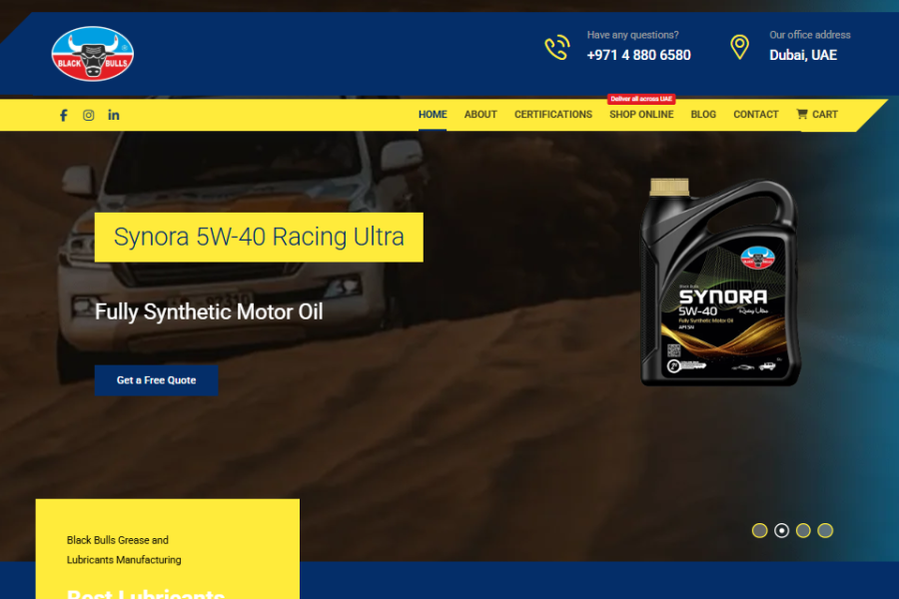Image resolution: width=899 pixels, height=599 pixels.
Task: Open the Contact page
Action: [756, 114]
